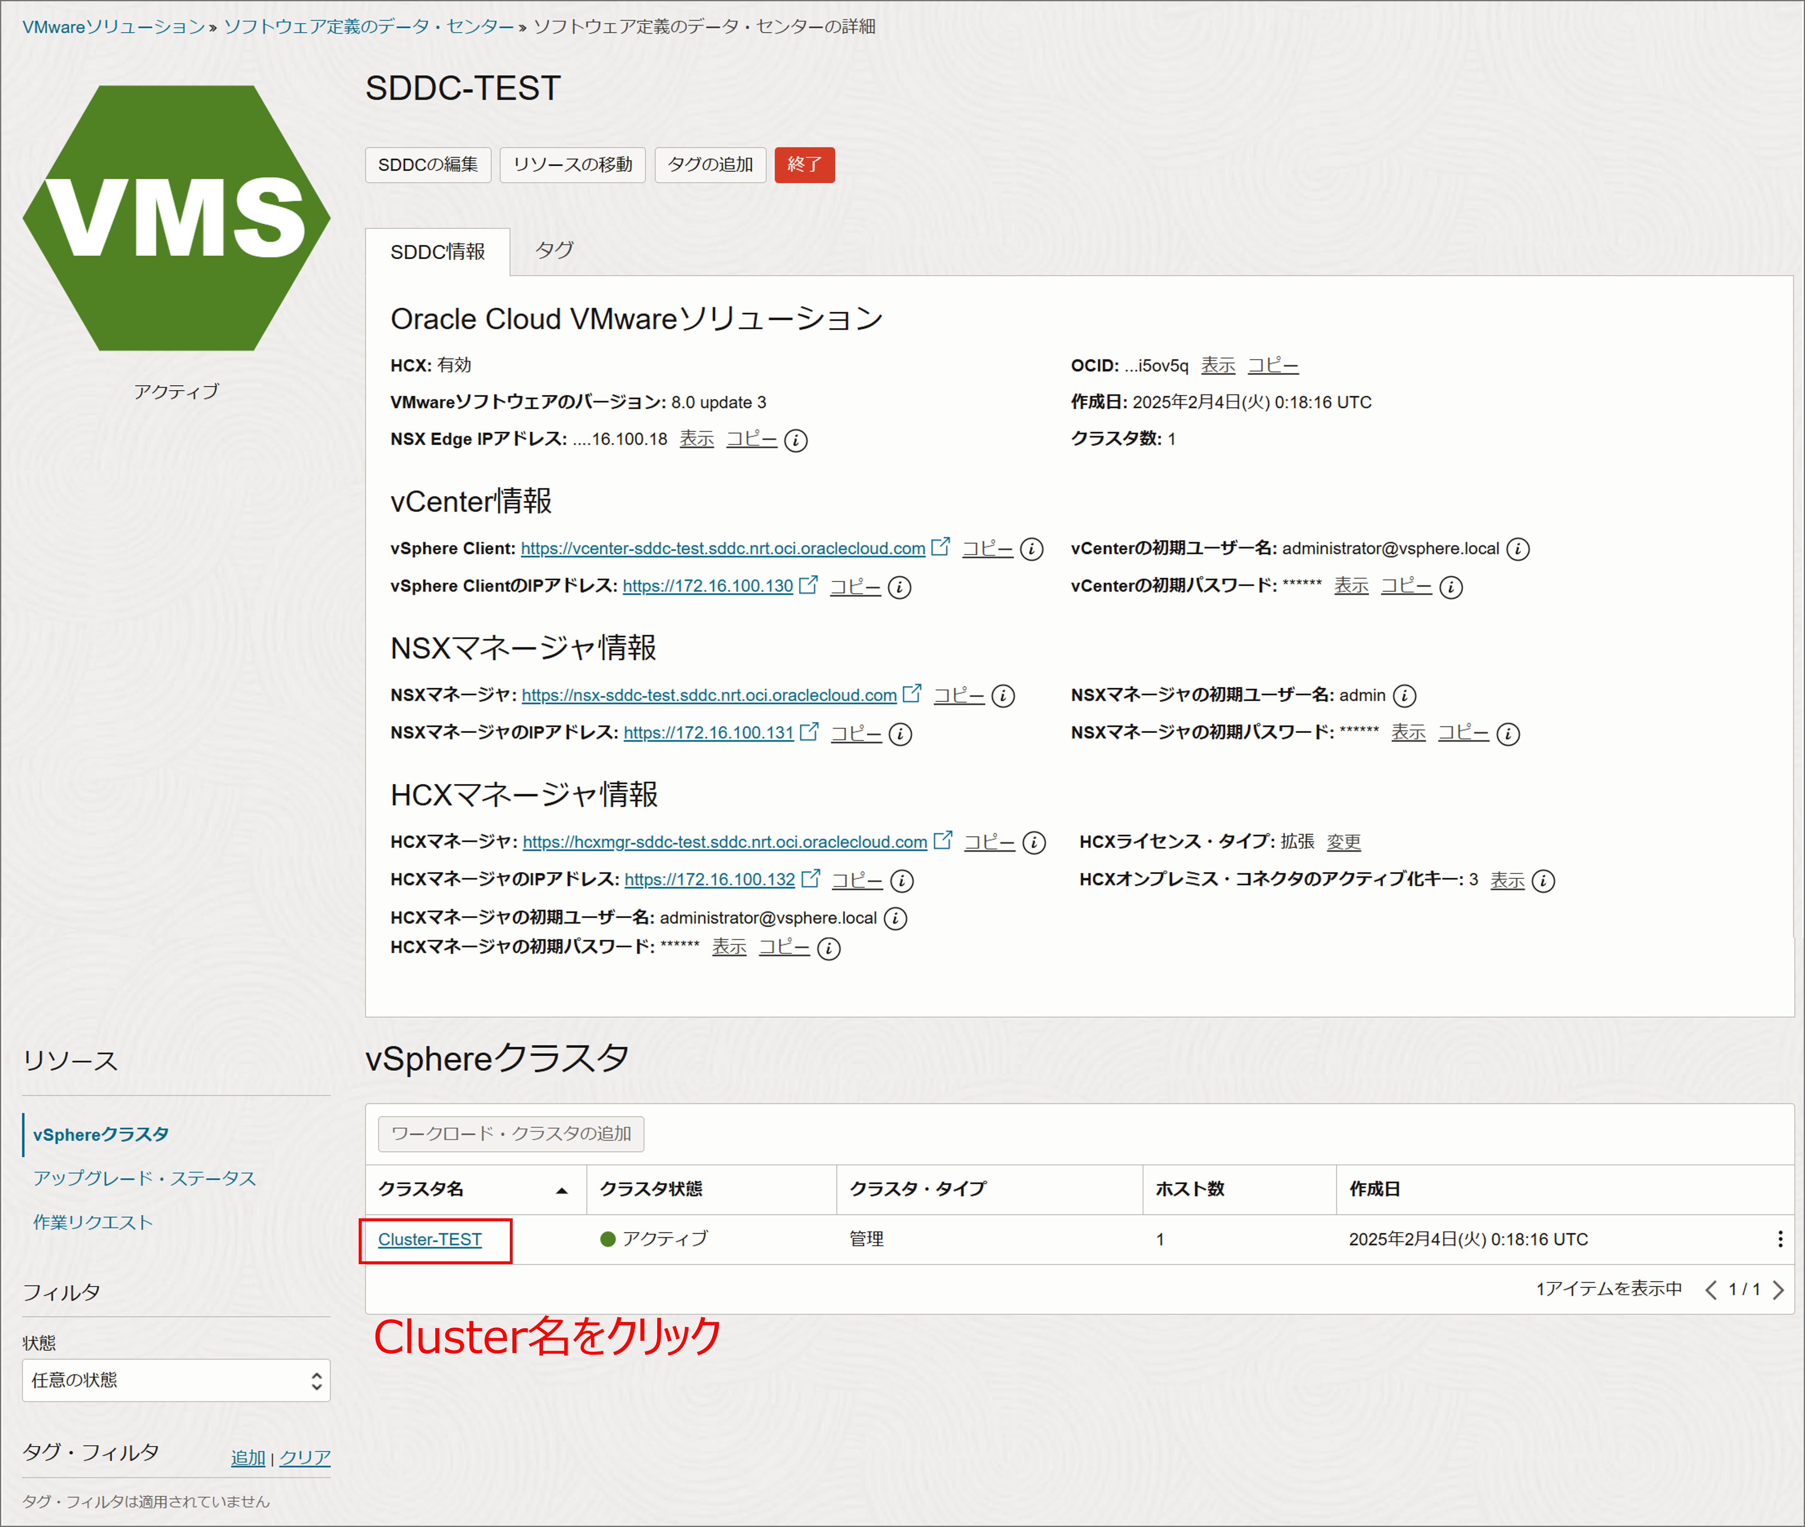Open external link icon for vSphere Client URL
This screenshot has width=1805, height=1527.
(x=940, y=547)
